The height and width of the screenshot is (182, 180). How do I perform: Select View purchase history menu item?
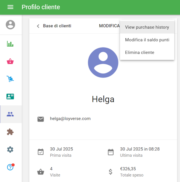pyautogui.click(x=147, y=27)
